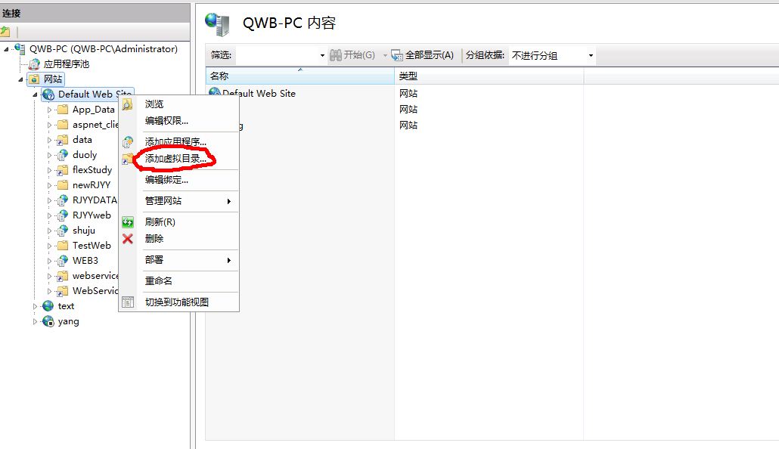The image size is (779, 449).
Task: Select the shuju tree item
Action: 83,231
